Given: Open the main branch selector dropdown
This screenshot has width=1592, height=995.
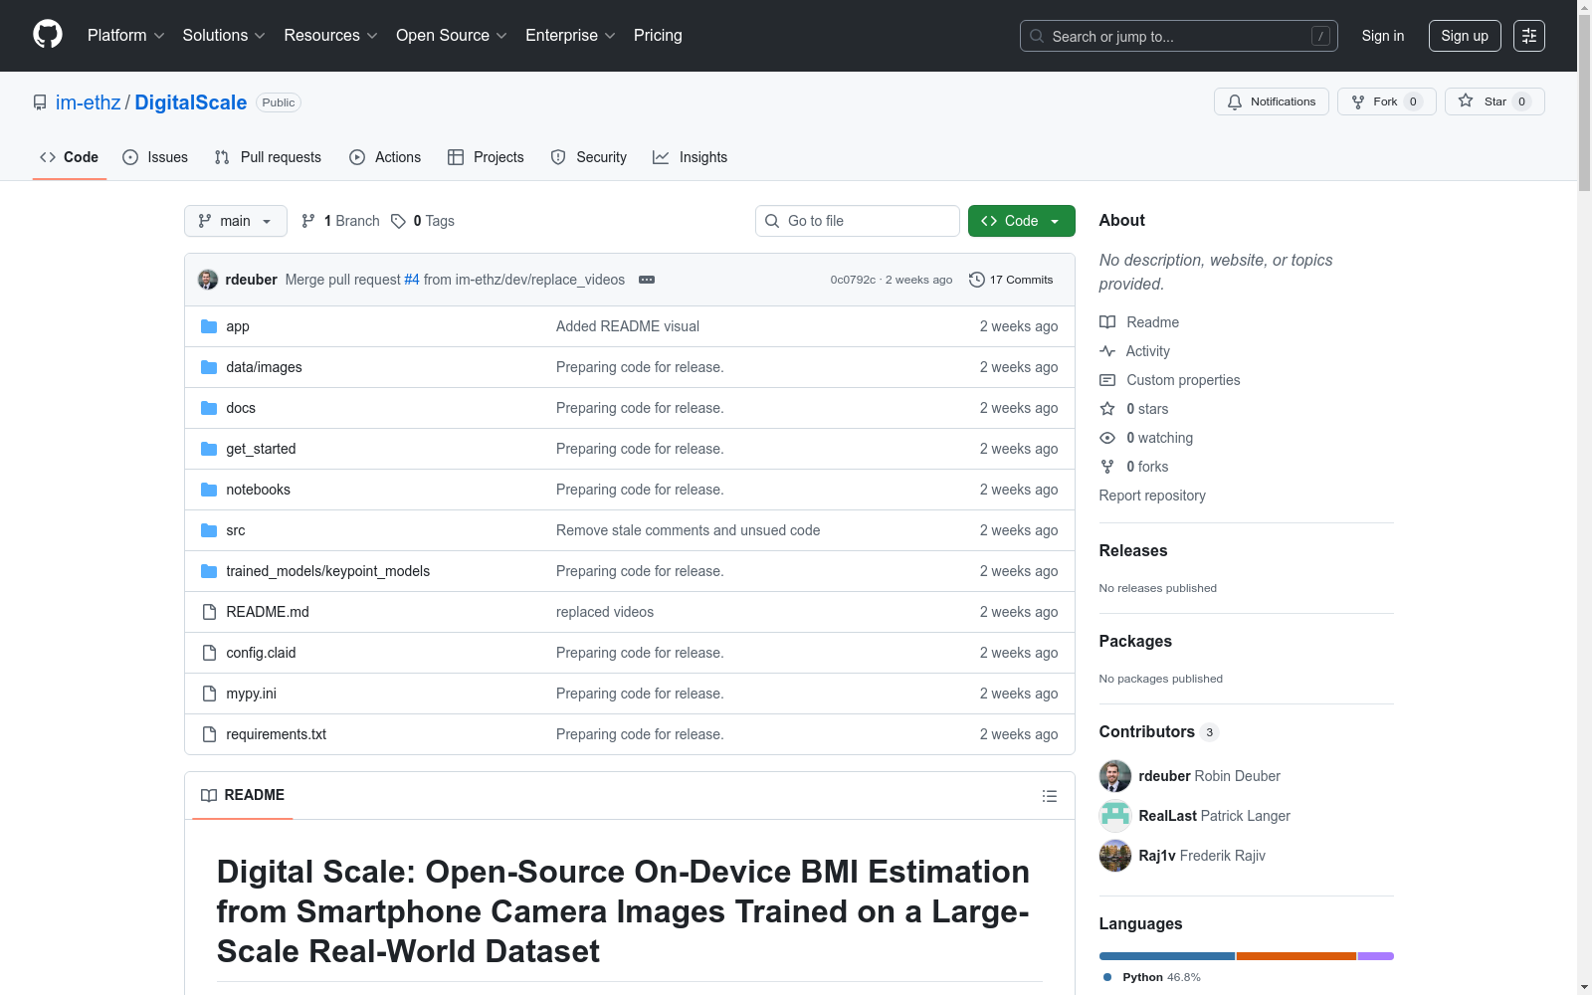Looking at the screenshot, I should point(236,221).
